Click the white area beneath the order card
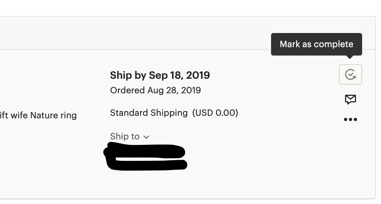Image resolution: width=381 pixels, height=204 pixels. (181, 201)
